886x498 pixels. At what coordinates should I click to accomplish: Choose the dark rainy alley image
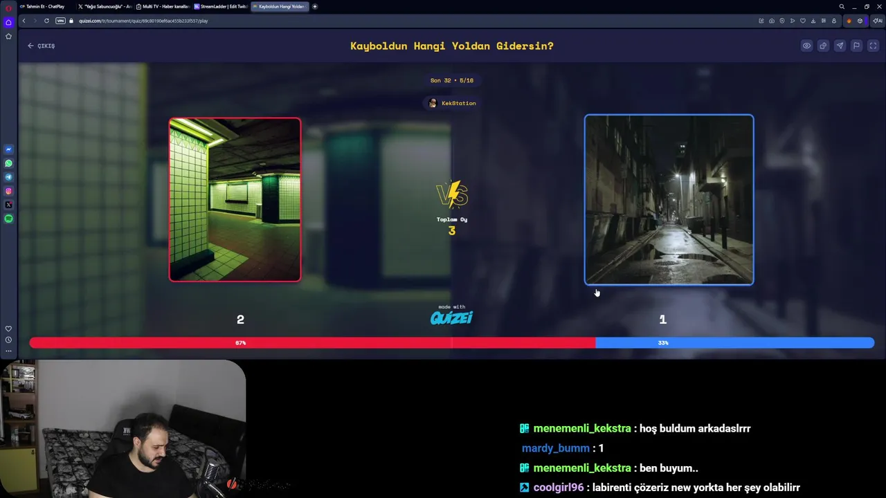669,199
